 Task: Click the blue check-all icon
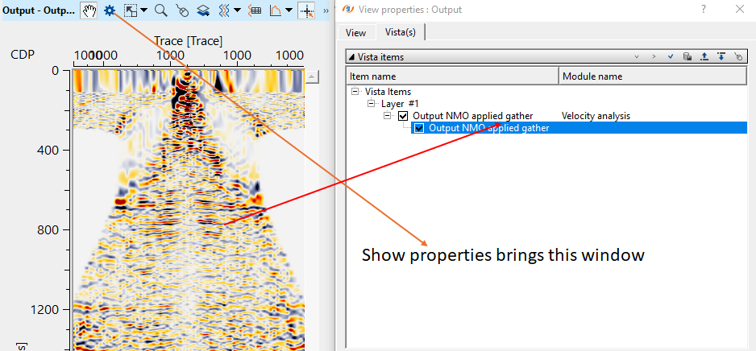click(x=671, y=57)
